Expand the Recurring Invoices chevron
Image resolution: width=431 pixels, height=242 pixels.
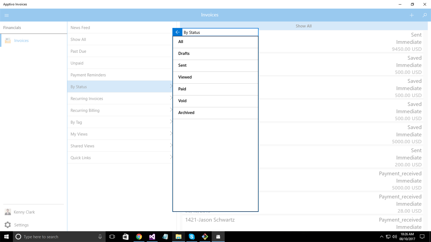(171, 98)
